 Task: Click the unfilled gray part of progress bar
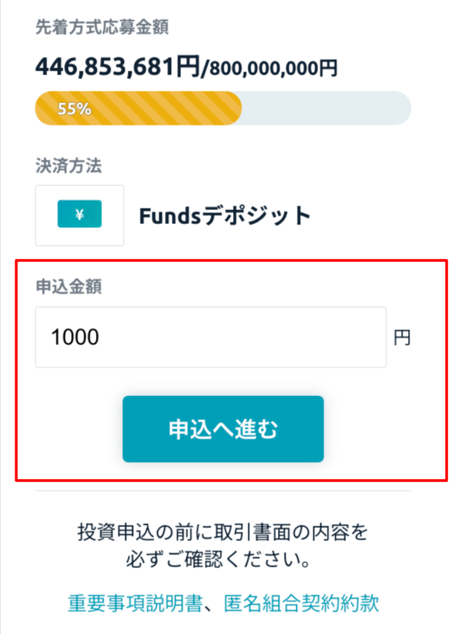pyautogui.click(x=325, y=108)
